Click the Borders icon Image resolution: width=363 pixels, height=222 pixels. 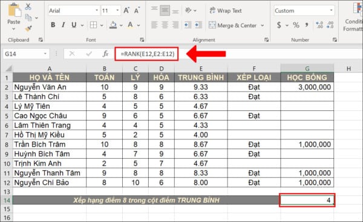click(93, 25)
